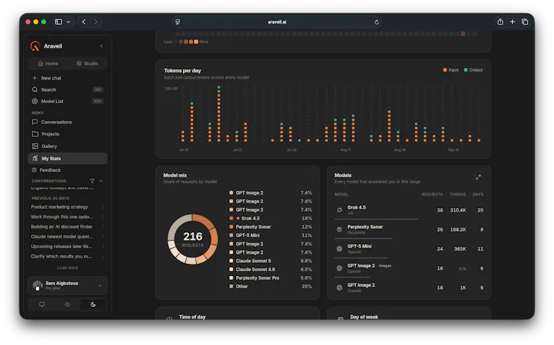Go to Conversations
Screen dimensions: 554x345
point(67,122)
